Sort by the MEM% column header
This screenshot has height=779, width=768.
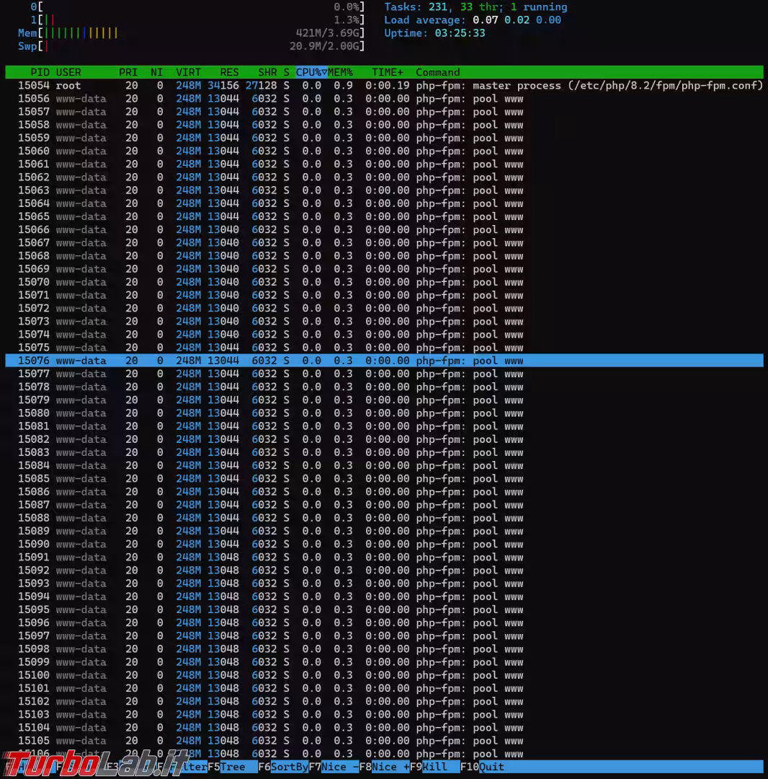(341, 72)
